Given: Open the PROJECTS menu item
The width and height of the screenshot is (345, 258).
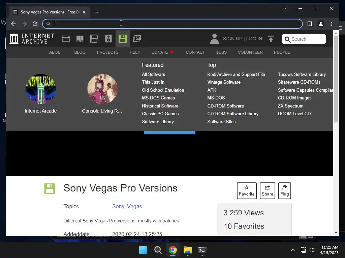Looking at the screenshot, I should tap(107, 52).
